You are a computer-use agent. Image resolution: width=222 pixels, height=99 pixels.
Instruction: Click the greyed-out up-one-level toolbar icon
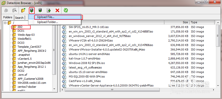pyautogui.click(x=15, y=10)
